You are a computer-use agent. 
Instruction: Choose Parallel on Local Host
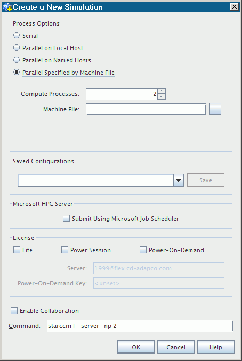pyautogui.click(x=17, y=47)
